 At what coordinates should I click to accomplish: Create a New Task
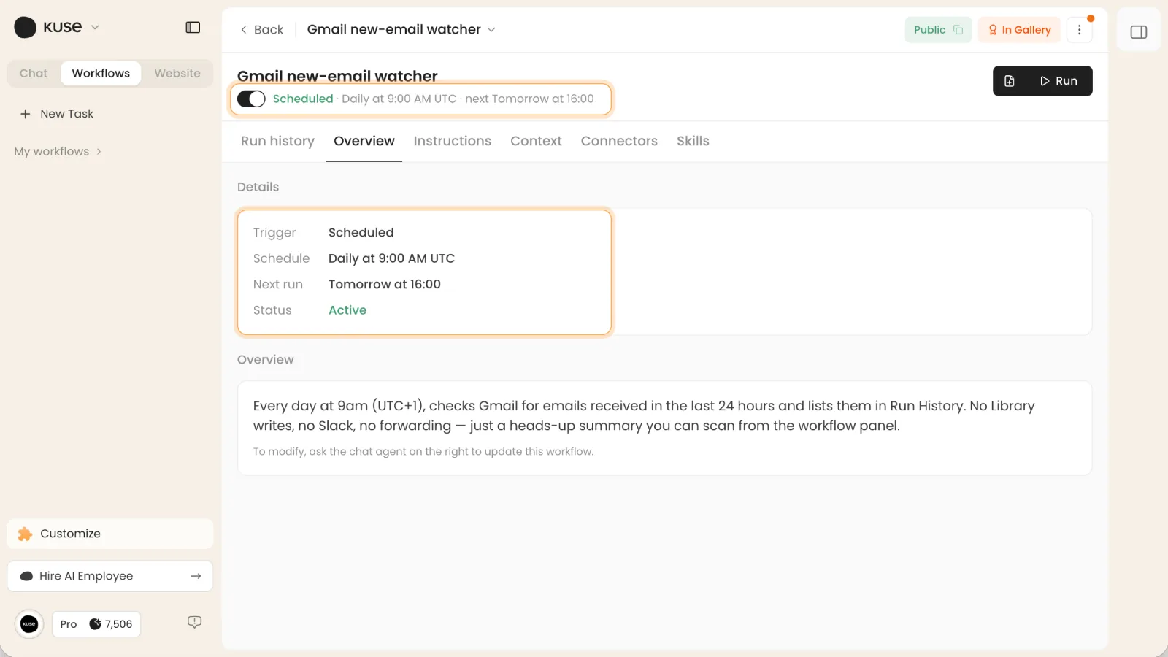tap(57, 114)
